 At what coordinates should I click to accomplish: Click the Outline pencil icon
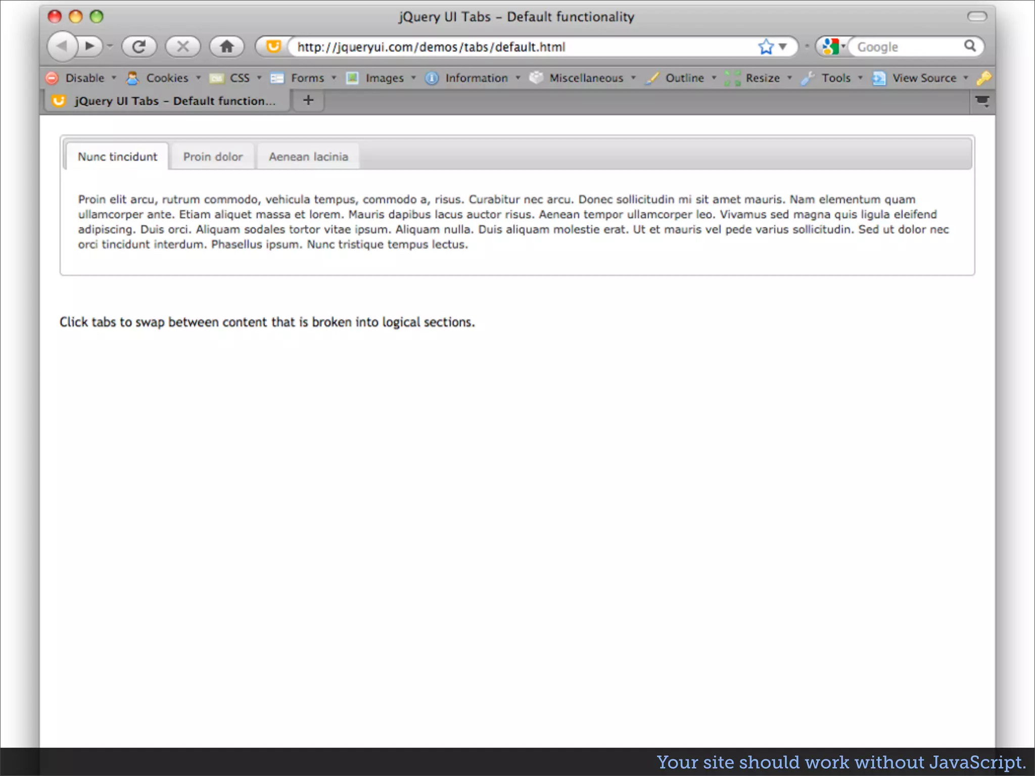click(x=652, y=78)
